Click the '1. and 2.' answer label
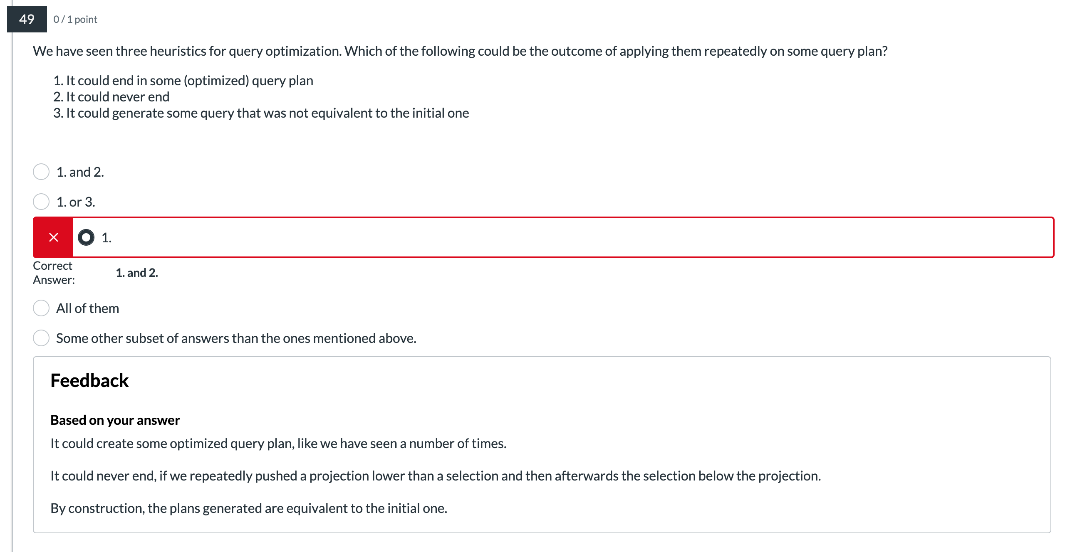1070x552 pixels. pyautogui.click(x=80, y=172)
